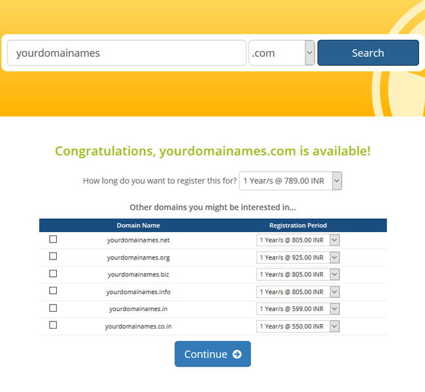Click the yourdomainames.net domain text
The width and height of the screenshot is (425, 392).
[138, 240]
